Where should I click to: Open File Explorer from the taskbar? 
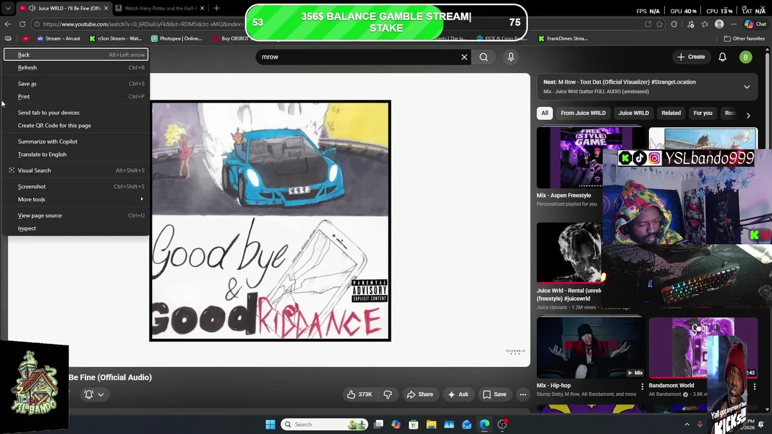click(431, 424)
